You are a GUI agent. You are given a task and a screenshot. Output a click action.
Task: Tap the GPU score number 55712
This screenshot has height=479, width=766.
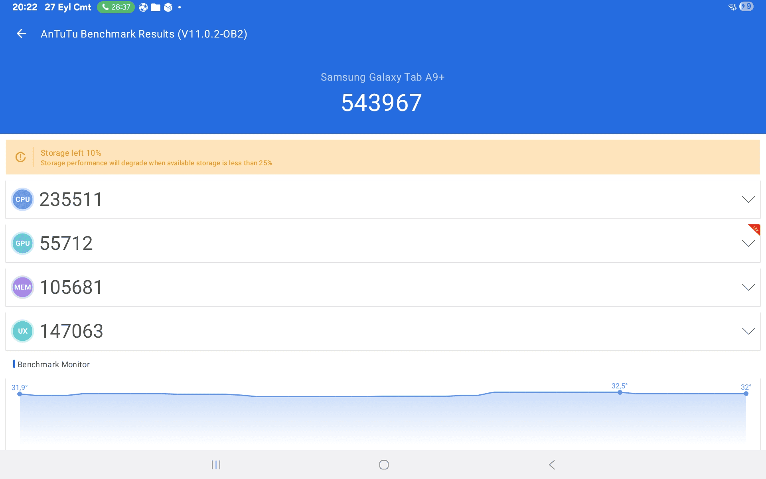pos(66,243)
